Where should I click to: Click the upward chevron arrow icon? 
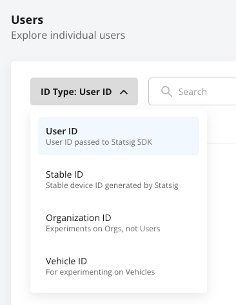click(x=124, y=92)
